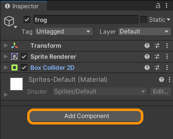Click the white material preview swatch

tap(16, 84)
